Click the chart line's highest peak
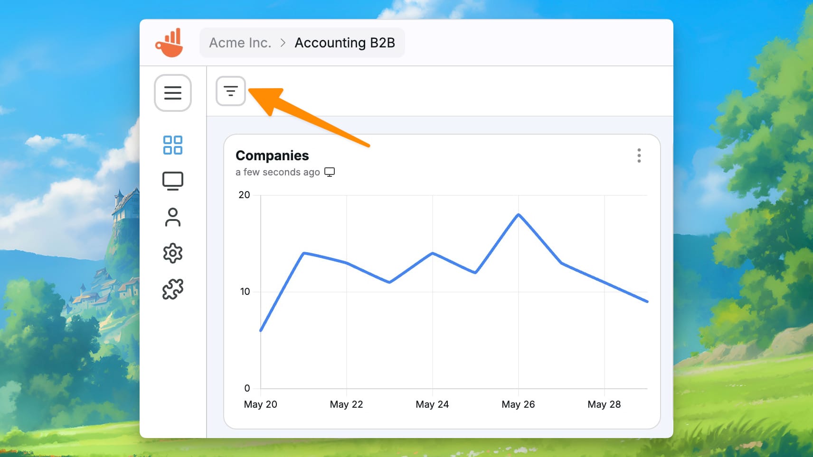Screen dimensions: 813x457 [x=518, y=215]
